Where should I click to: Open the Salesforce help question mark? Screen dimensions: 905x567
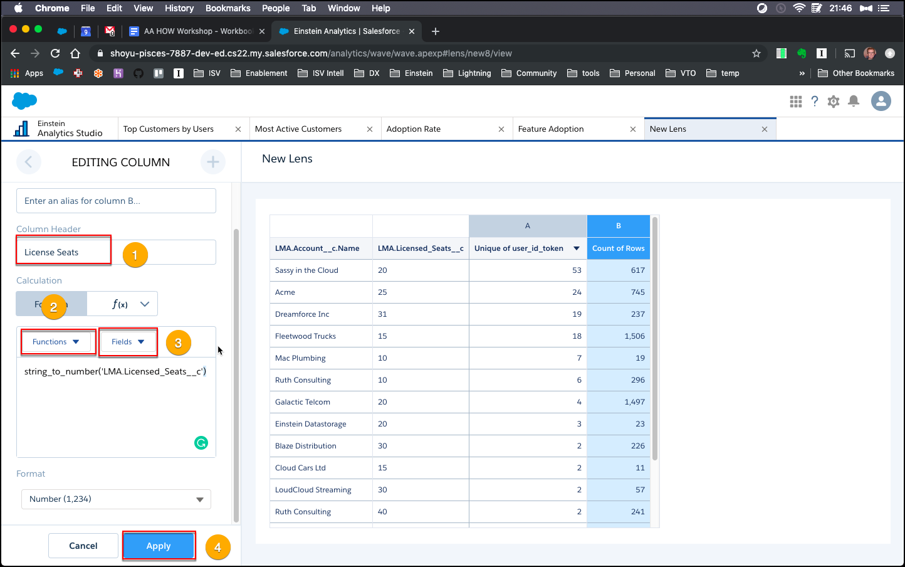coord(815,101)
